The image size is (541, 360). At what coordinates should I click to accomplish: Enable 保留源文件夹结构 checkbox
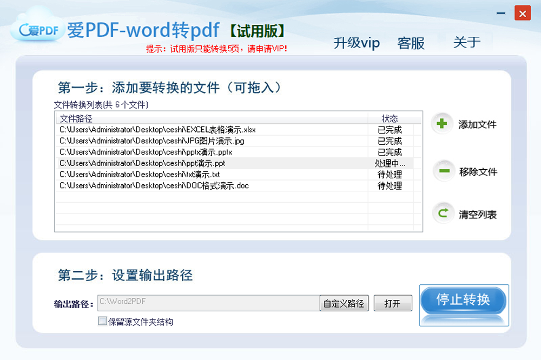(x=102, y=321)
